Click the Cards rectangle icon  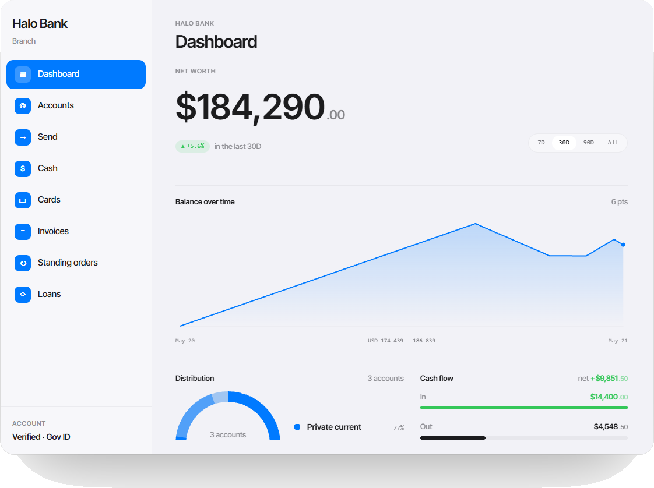[x=23, y=200]
